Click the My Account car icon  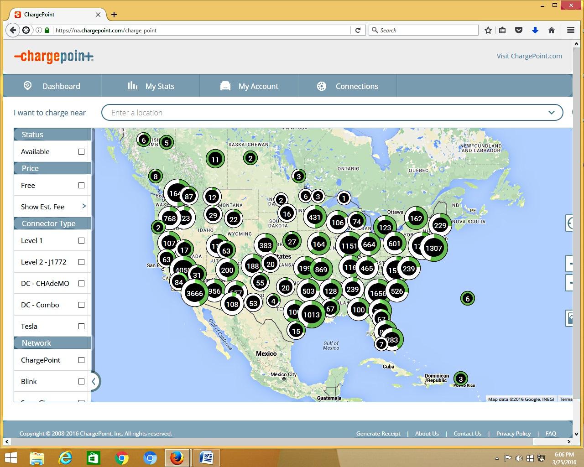pyautogui.click(x=225, y=86)
